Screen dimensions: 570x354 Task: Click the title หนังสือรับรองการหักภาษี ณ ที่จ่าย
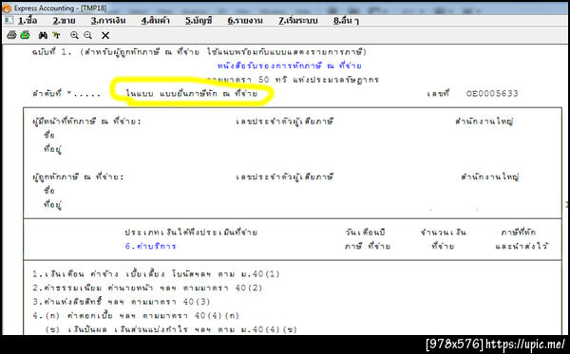tap(290, 65)
